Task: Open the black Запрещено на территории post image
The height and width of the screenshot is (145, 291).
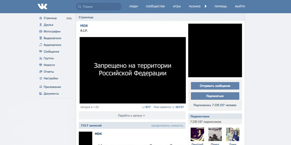Action: pyautogui.click(x=133, y=70)
